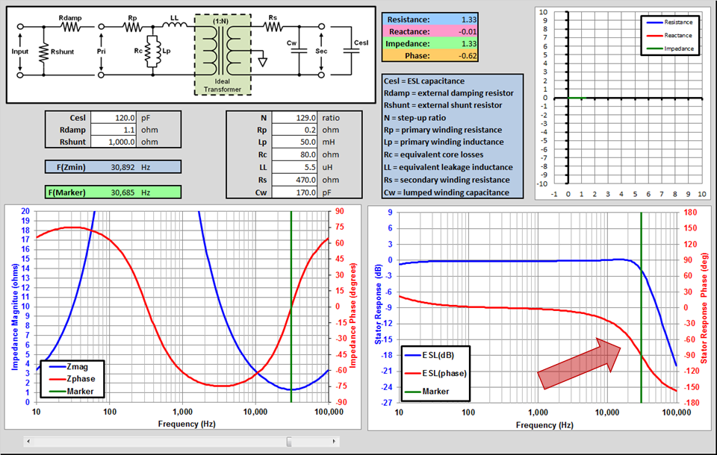Viewport: 717px width, 455px height.
Task: Select the Rdamp value 1.1 cell
Action: coord(114,130)
